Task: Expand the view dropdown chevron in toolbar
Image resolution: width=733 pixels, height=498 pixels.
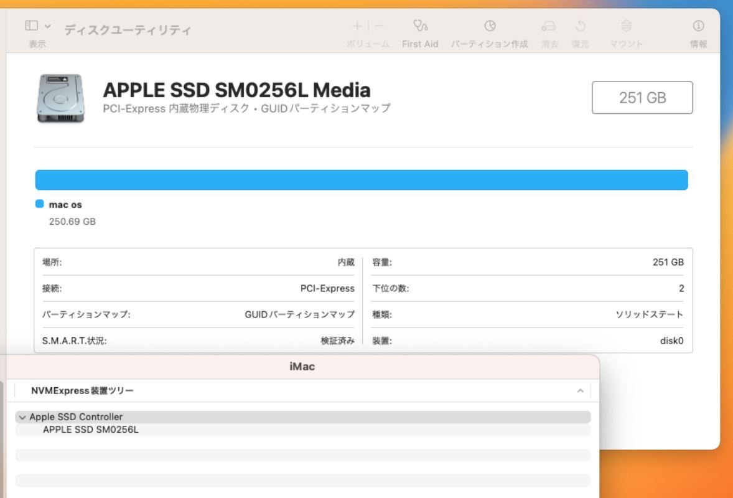Action: click(x=48, y=26)
